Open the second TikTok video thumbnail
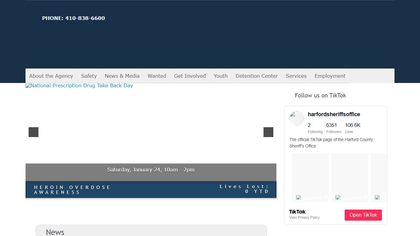This screenshot has height=236, width=420. tap(350, 177)
